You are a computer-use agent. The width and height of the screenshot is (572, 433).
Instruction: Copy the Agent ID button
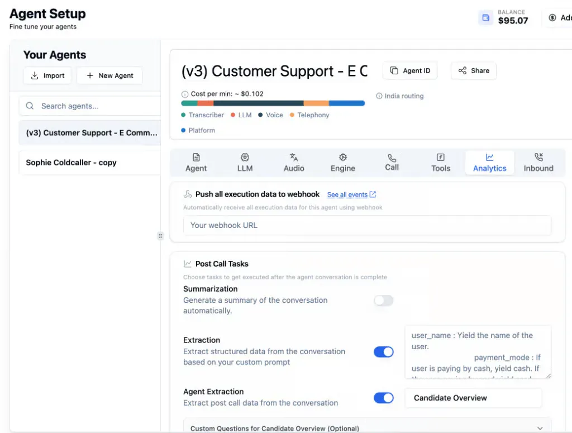(x=410, y=70)
